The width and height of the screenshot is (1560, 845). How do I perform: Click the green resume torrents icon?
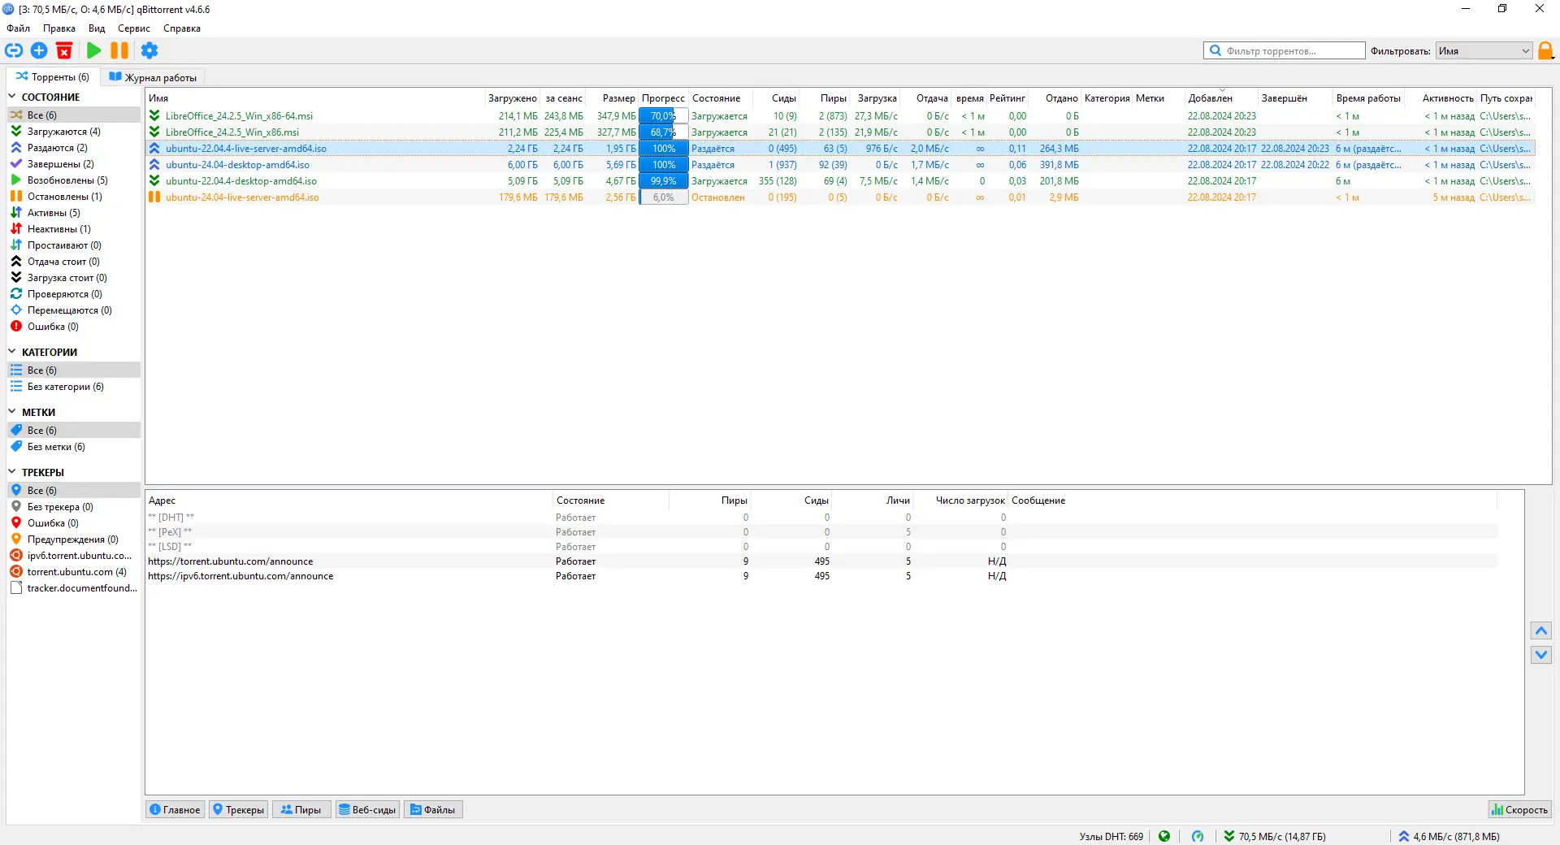click(94, 50)
